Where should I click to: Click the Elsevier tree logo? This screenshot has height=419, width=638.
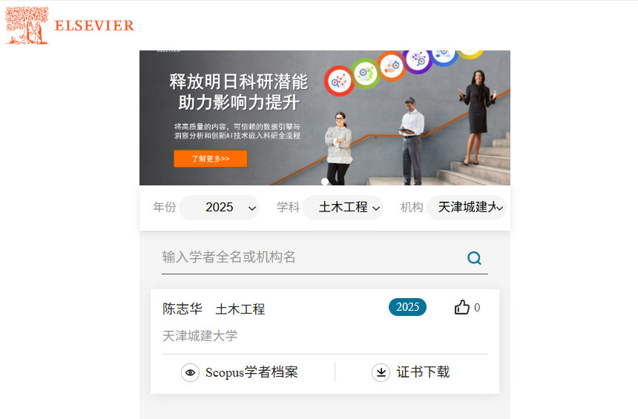27,25
